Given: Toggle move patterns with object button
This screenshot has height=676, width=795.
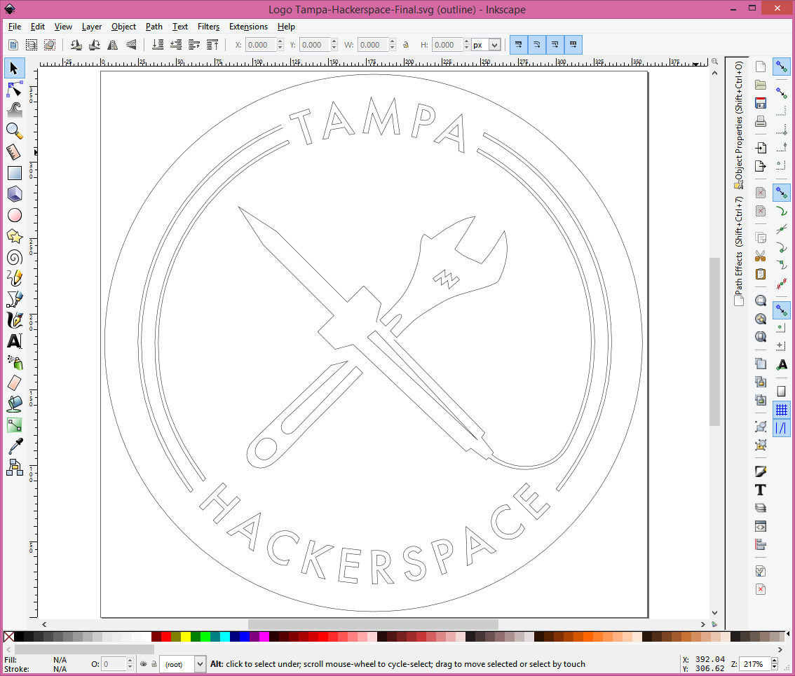Looking at the screenshot, I should (x=573, y=45).
